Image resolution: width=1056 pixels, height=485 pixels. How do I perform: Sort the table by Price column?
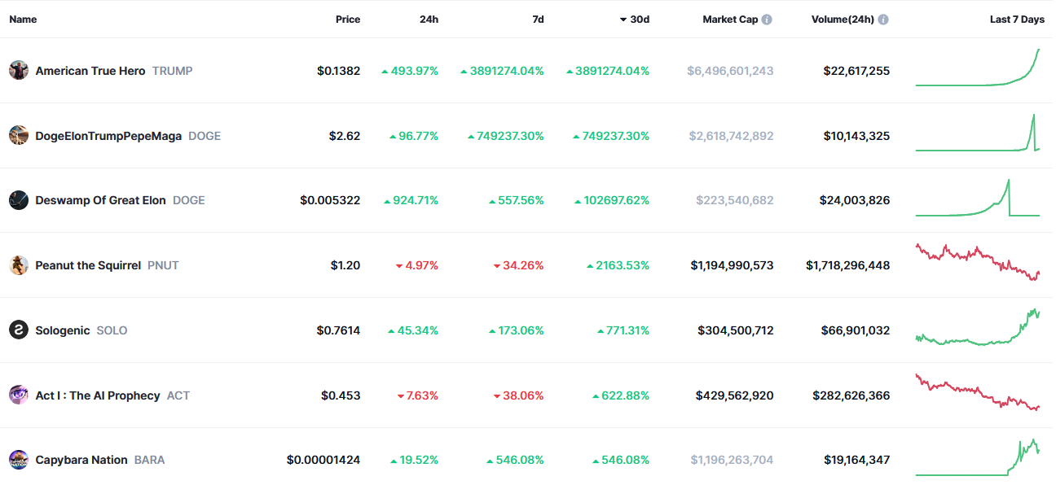(x=348, y=20)
